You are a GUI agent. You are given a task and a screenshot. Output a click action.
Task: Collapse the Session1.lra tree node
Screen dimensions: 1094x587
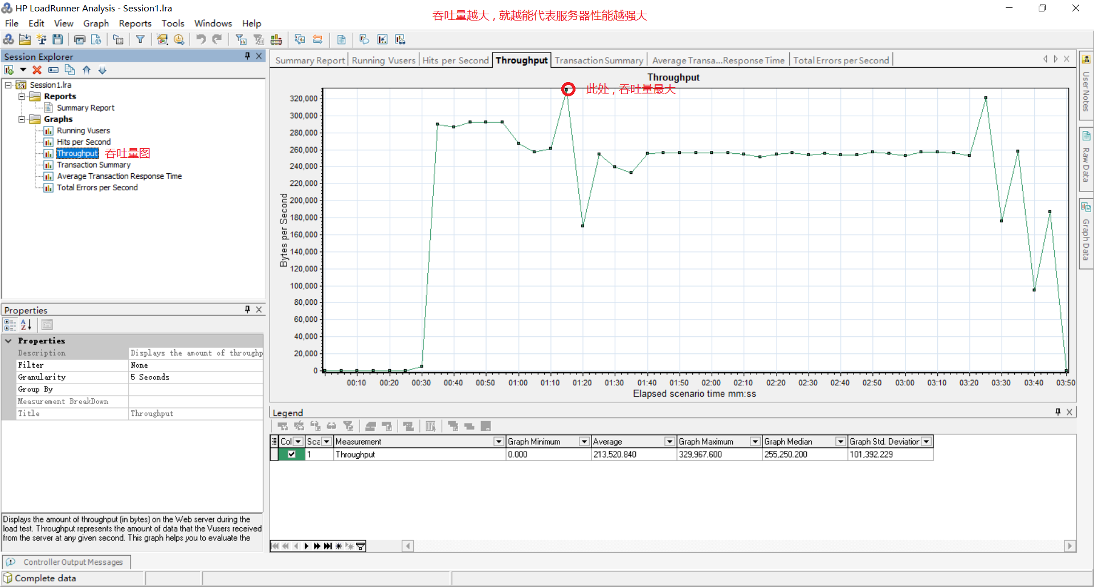click(x=9, y=85)
